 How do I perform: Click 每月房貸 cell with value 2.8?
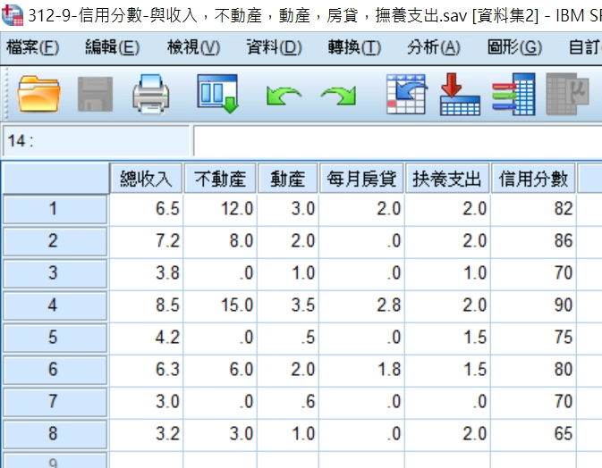[361, 305]
